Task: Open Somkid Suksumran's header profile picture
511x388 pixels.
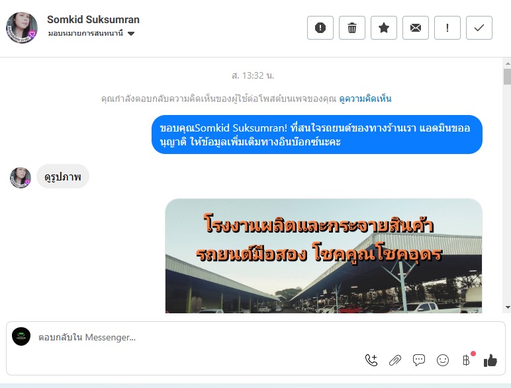Action: click(x=22, y=28)
